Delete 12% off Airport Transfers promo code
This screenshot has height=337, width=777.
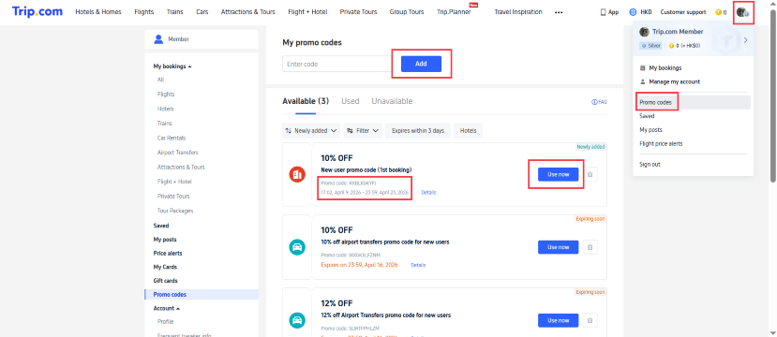coord(590,320)
